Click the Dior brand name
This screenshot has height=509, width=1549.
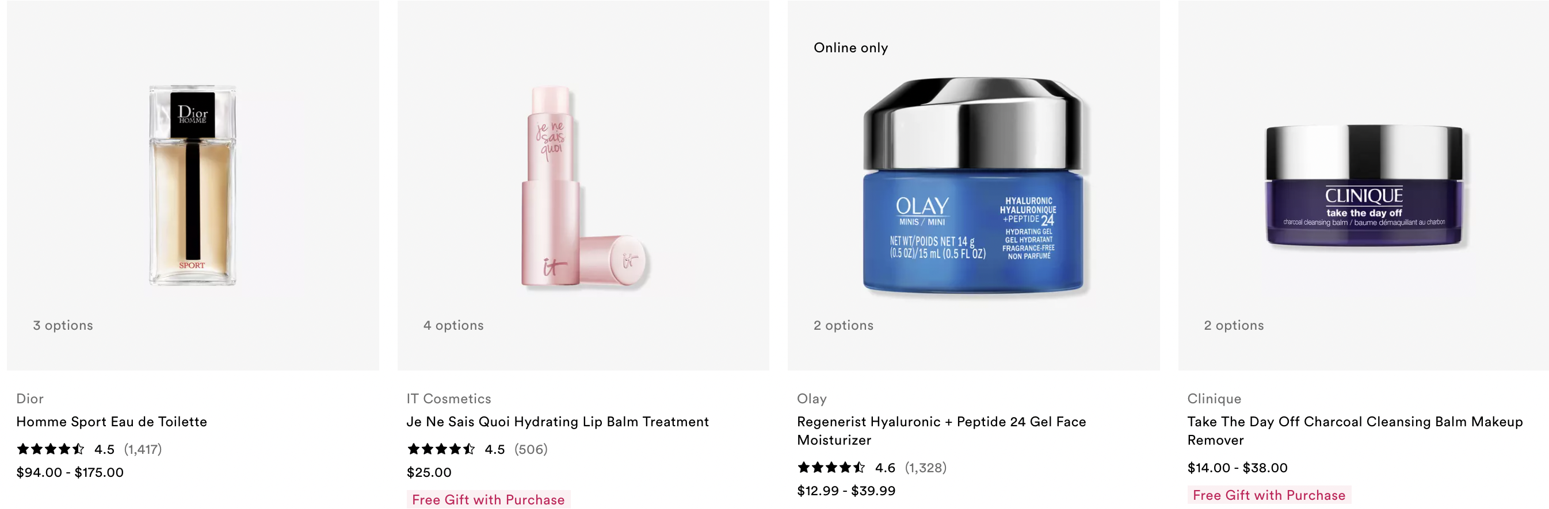pyautogui.click(x=29, y=399)
